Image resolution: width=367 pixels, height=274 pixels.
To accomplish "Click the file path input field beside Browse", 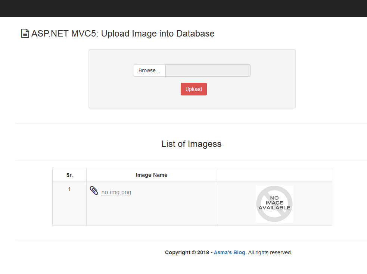I will 208,70.
